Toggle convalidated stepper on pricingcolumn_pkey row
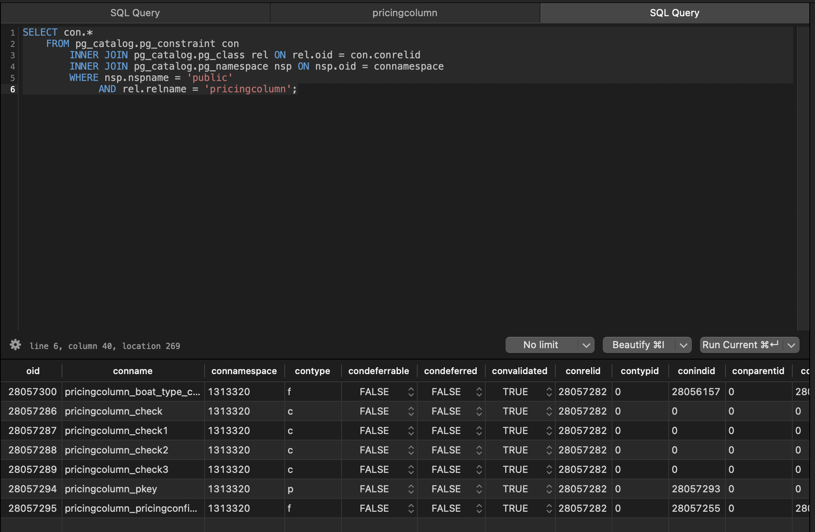 point(549,489)
